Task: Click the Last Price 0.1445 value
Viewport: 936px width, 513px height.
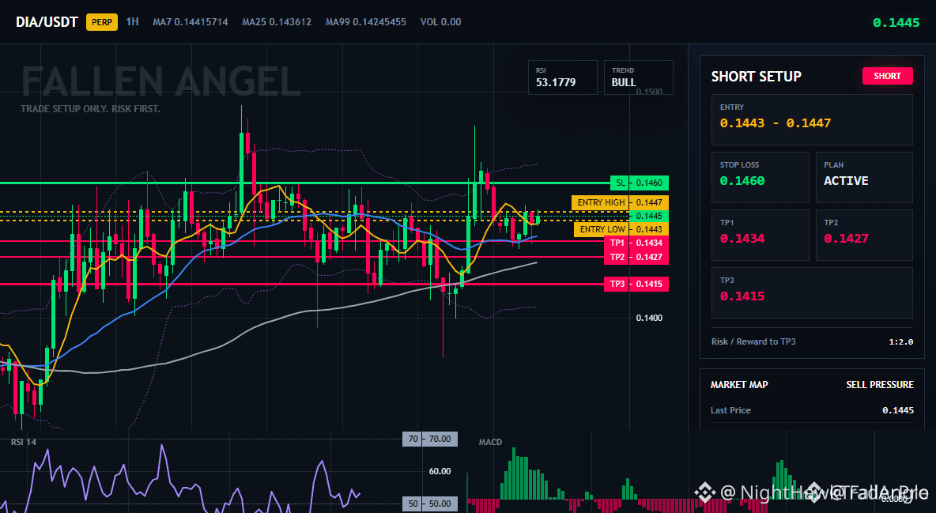Action: coord(898,410)
